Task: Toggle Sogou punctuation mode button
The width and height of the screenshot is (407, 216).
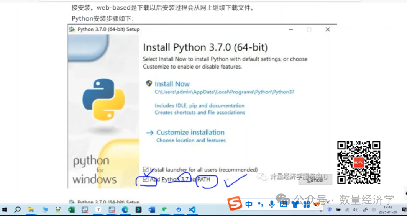Action: 260,204
